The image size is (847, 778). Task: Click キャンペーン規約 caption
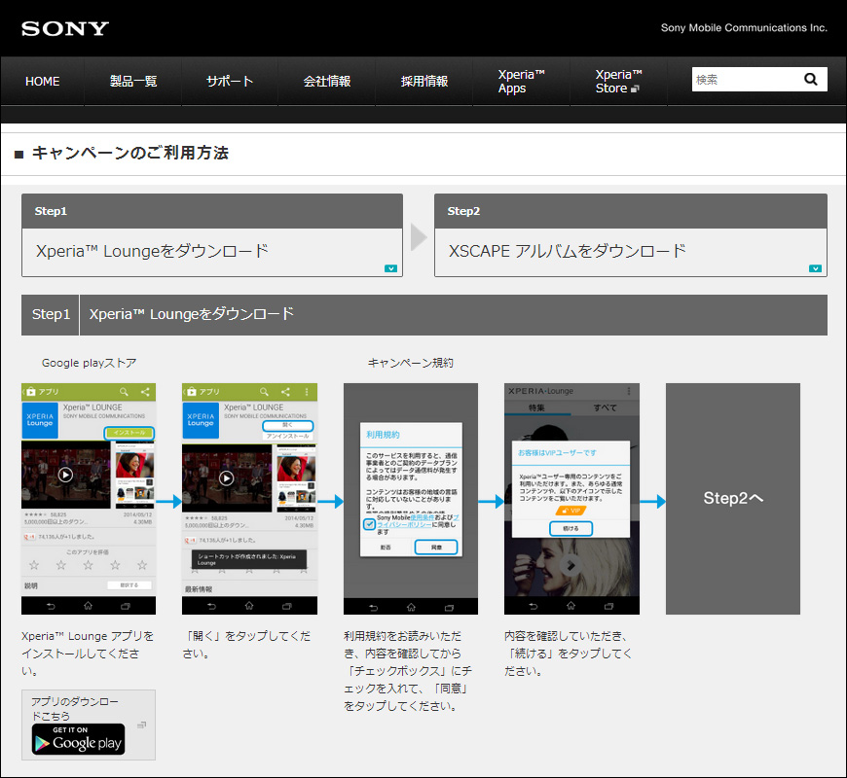411,363
